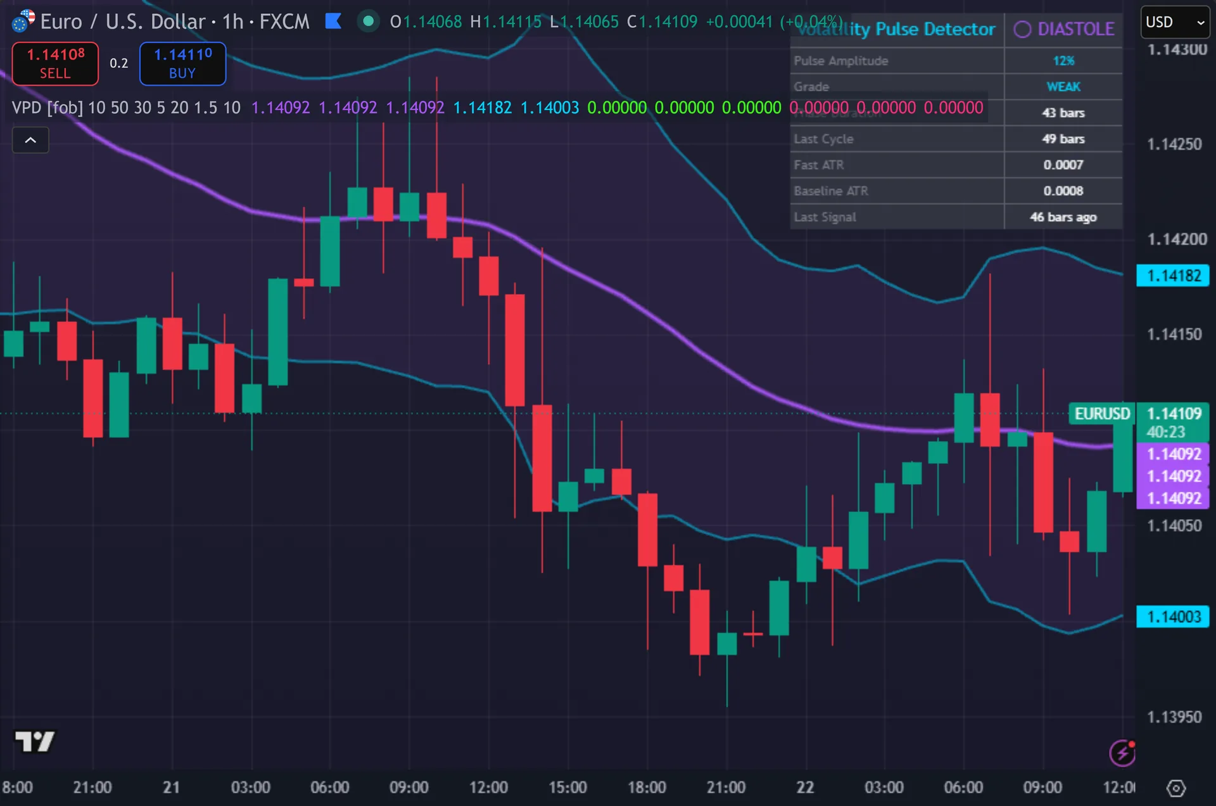Screen dimensions: 1216x806
Task: Click the Euro / U.S. Dollar symbol title
Action: click(123, 22)
